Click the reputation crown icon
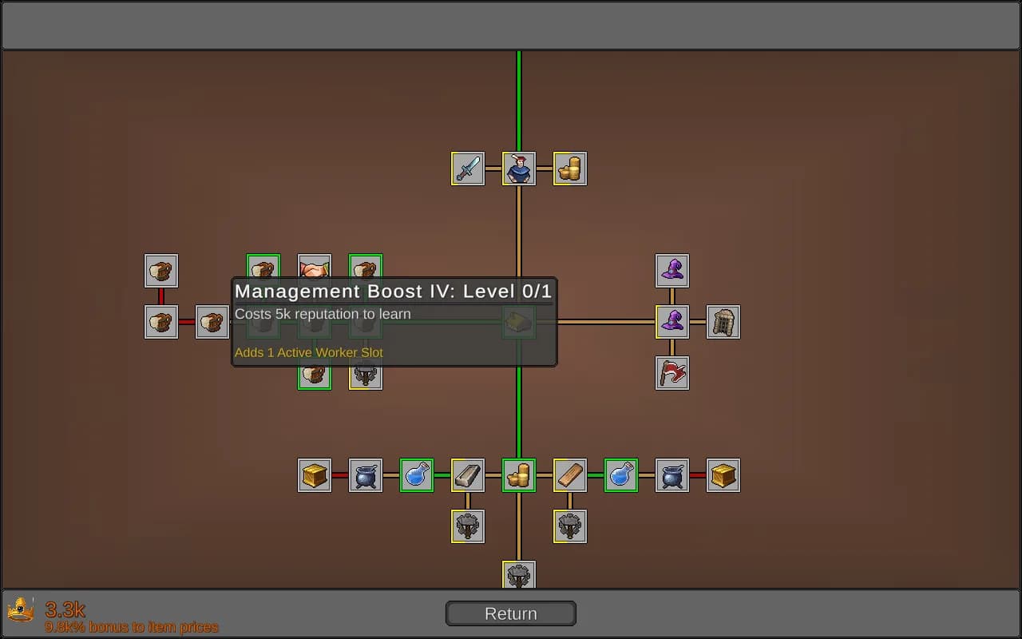 21,610
